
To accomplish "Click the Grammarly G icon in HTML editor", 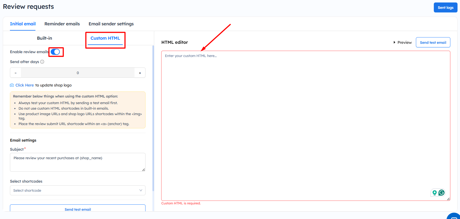I will (442, 193).
